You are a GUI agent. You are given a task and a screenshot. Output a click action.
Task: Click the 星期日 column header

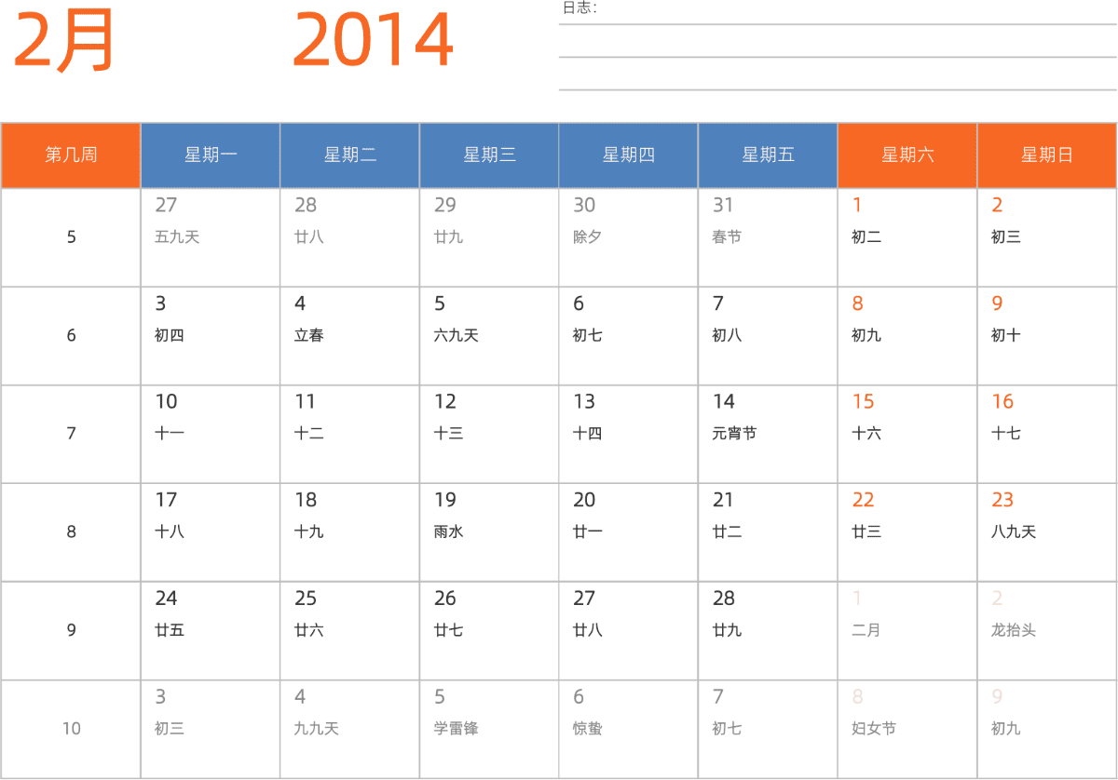(x=1046, y=155)
